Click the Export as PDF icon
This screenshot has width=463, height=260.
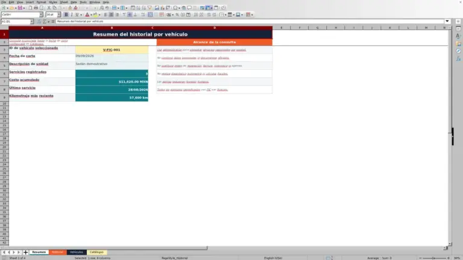[x=30, y=8]
